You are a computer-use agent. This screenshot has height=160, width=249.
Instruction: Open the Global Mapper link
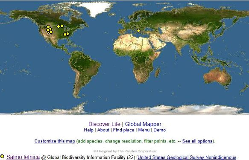point(143,124)
